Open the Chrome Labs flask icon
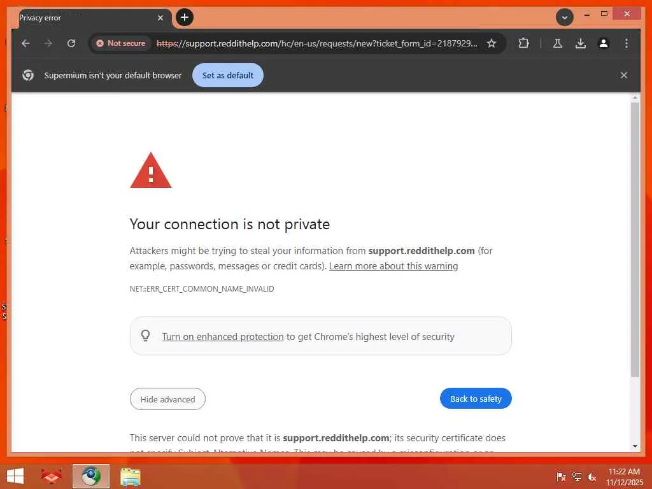The height and width of the screenshot is (489, 652). click(557, 43)
